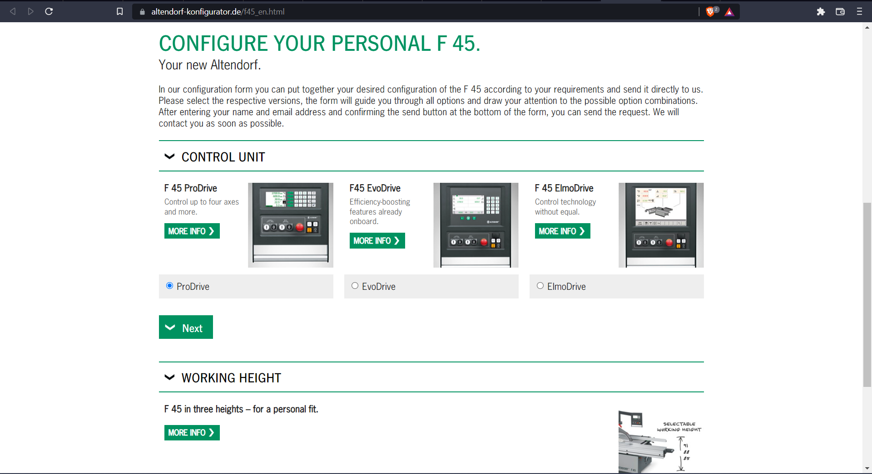This screenshot has height=474, width=872.
Task: Click the bookmarks icon in the toolbar
Action: pyautogui.click(x=119, y=11)
